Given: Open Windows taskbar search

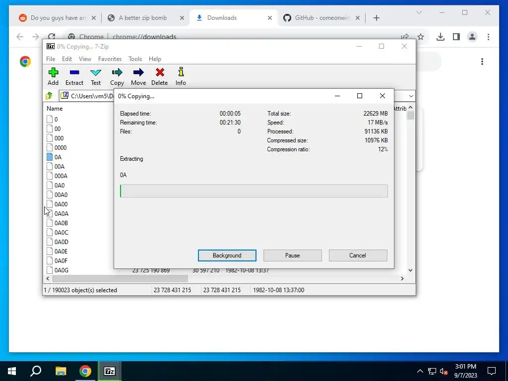Looking at the screenshot, I should 36,371.
